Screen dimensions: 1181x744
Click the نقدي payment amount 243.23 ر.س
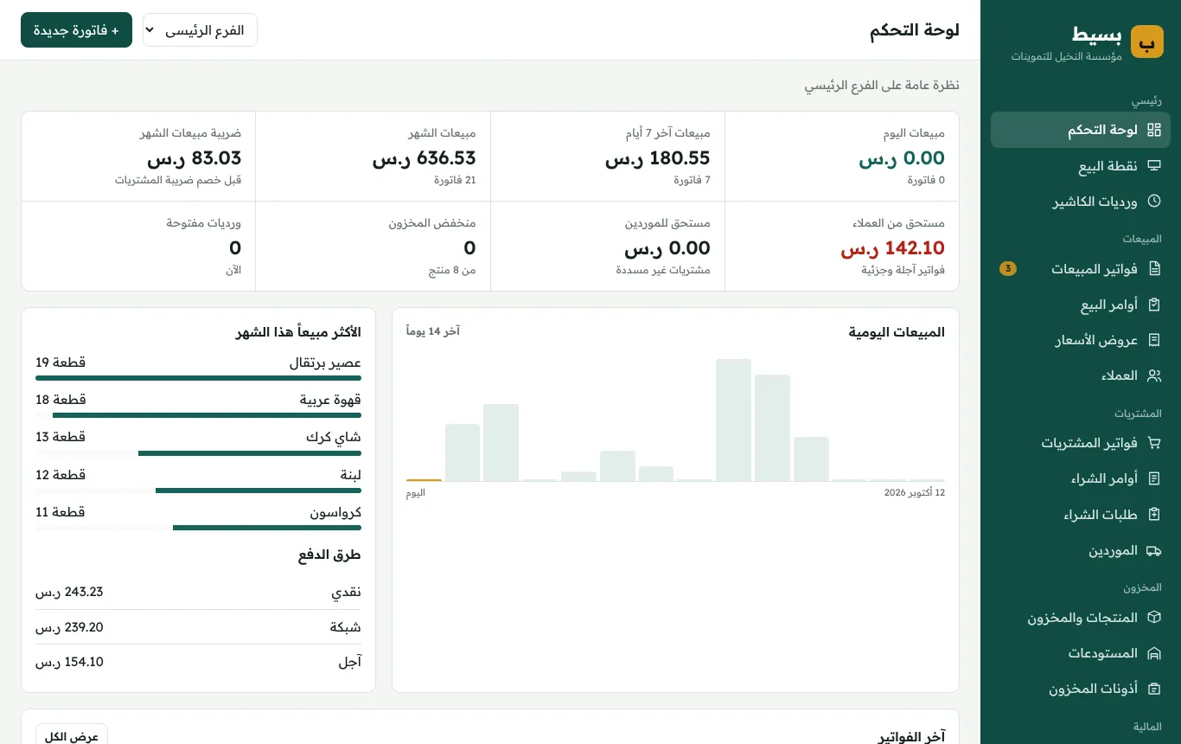(69, 592)
